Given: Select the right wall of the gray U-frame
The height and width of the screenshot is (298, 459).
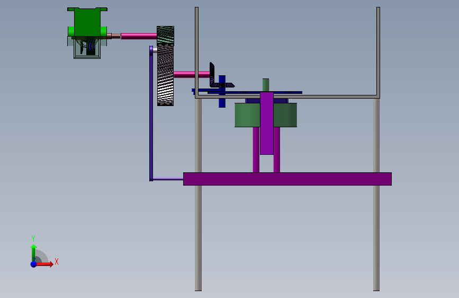Looking at the screenshot, I should pyautogui.click(x=378, y=52).
